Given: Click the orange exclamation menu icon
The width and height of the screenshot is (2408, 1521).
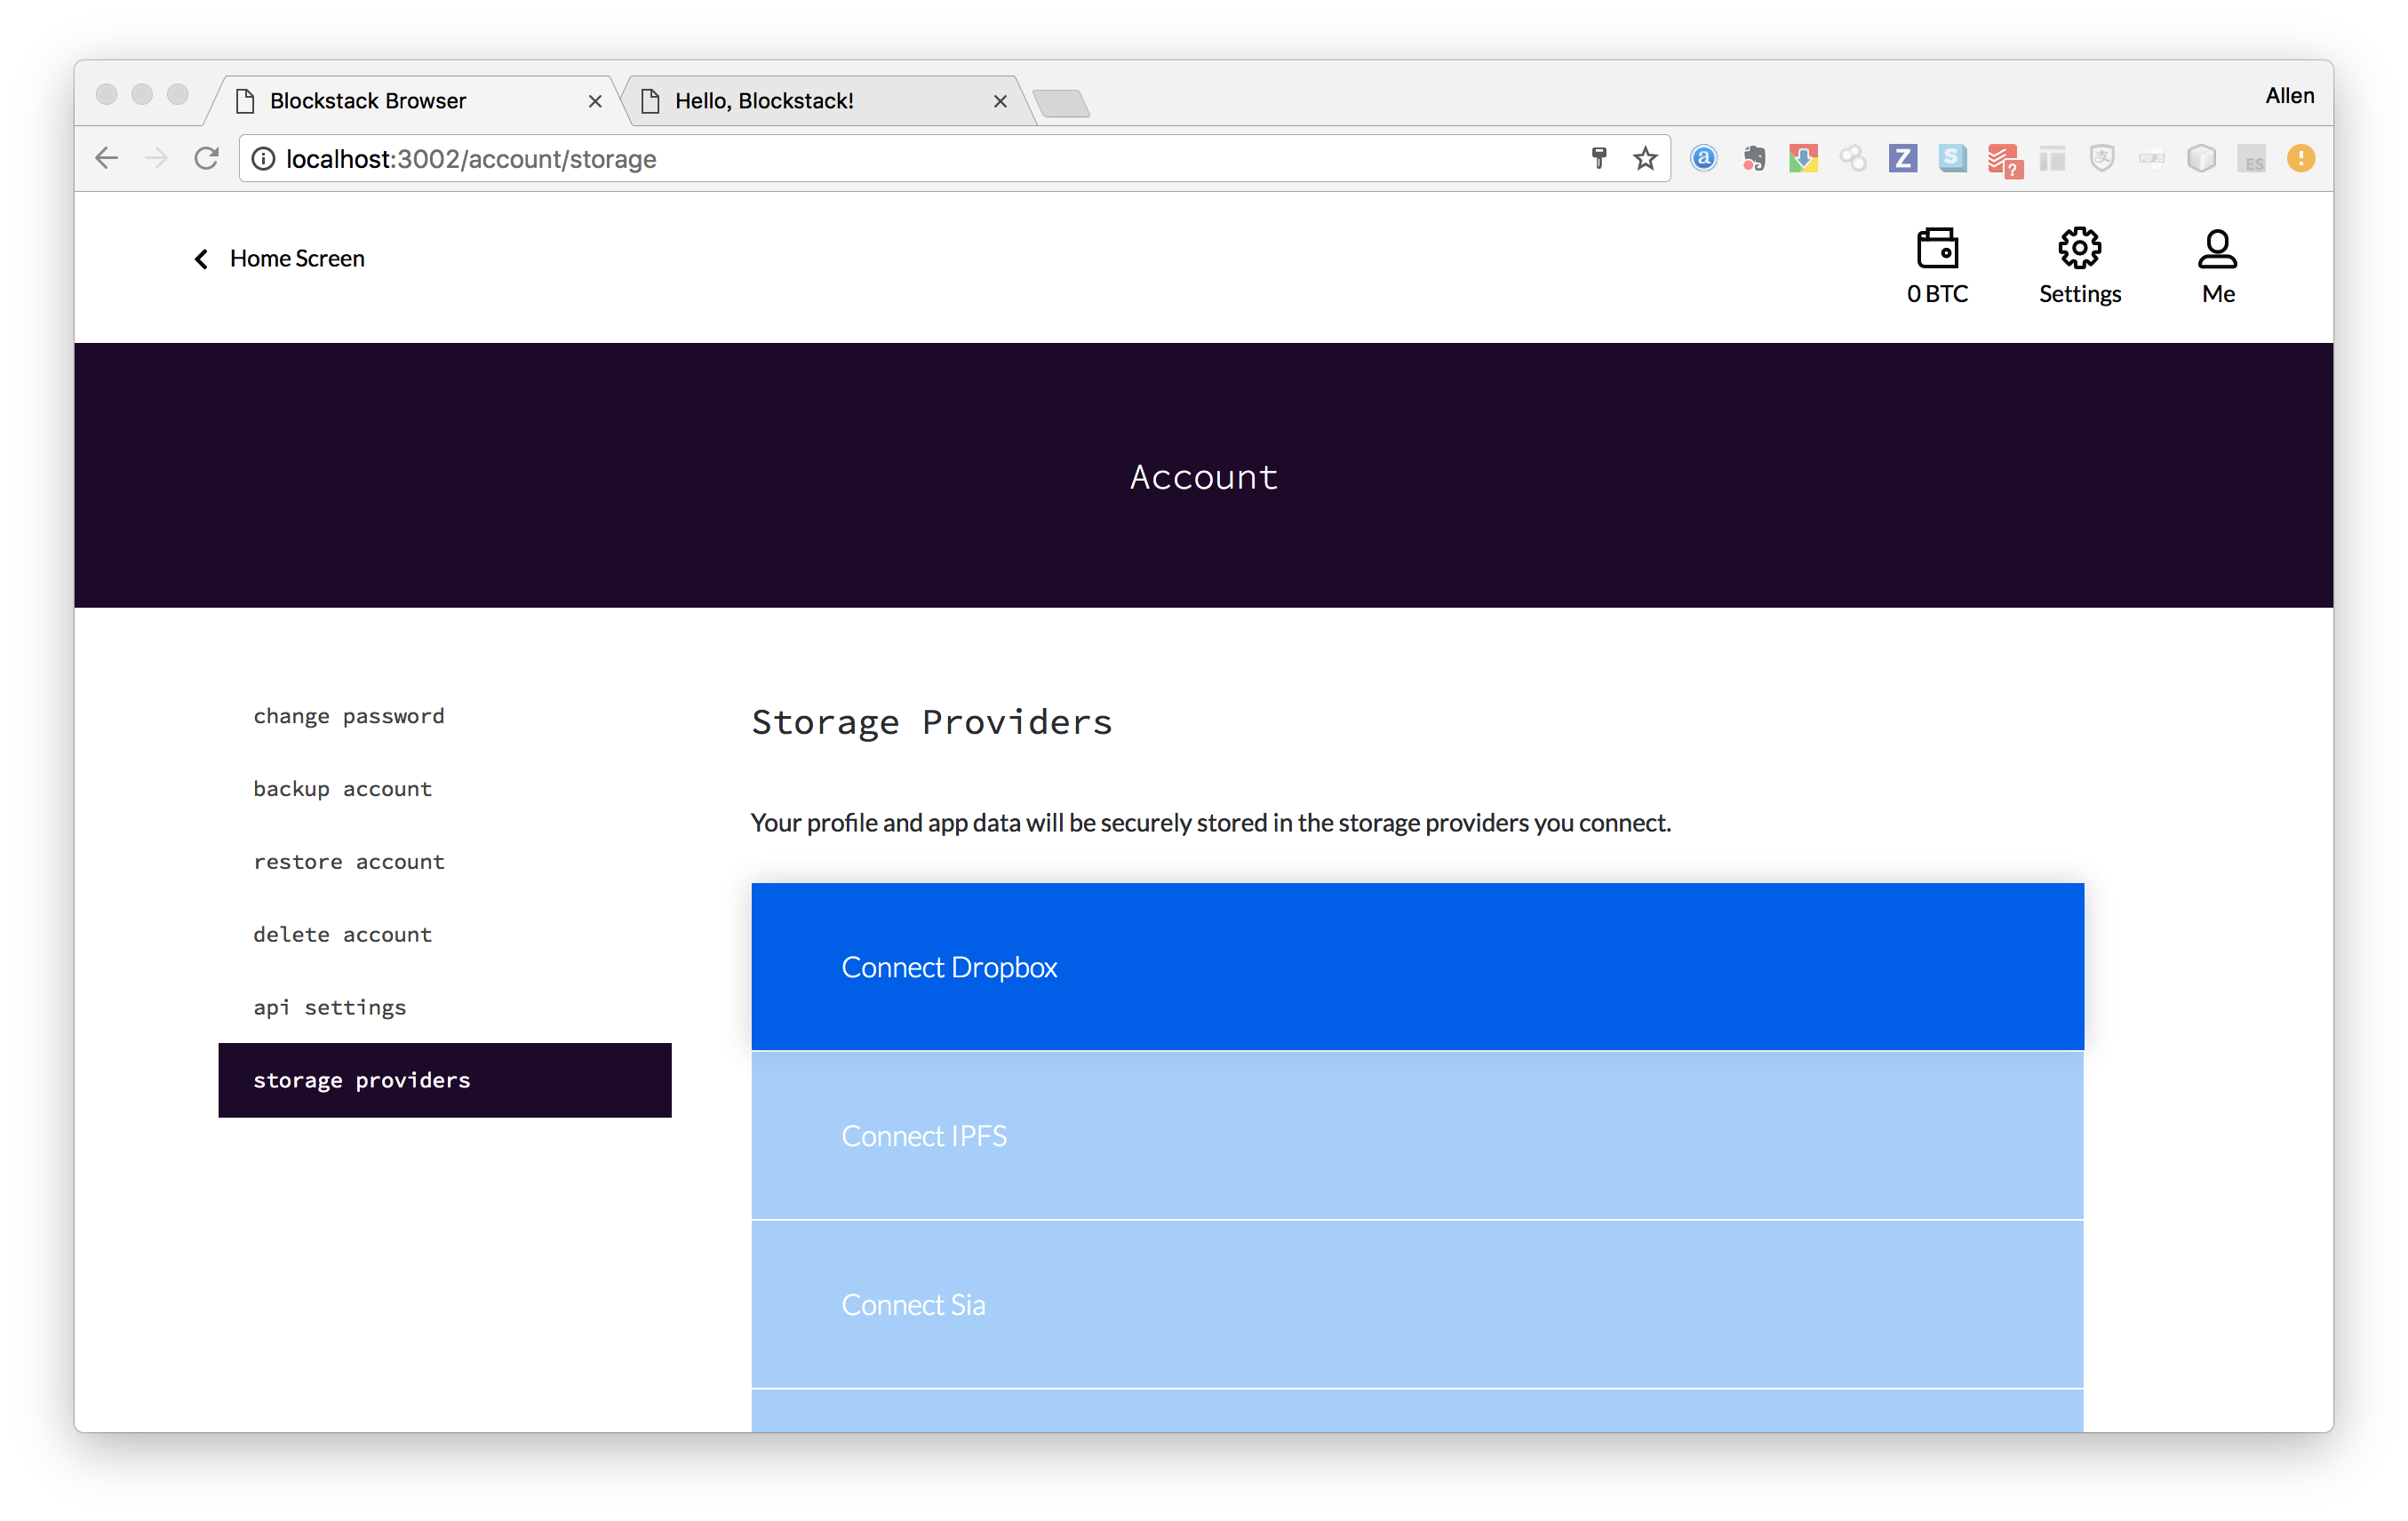Looking at the screenshot, I should [2300, 159].
